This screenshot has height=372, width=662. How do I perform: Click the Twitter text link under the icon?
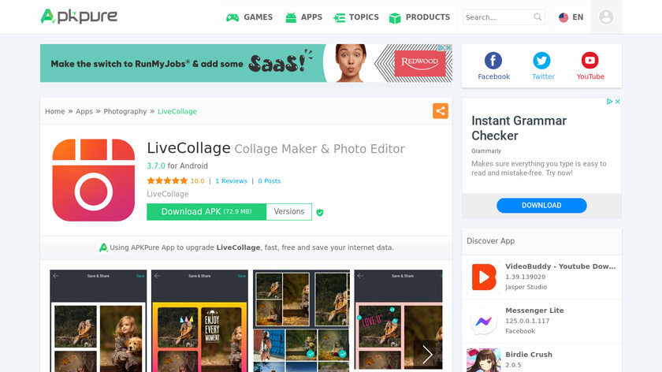543,76
